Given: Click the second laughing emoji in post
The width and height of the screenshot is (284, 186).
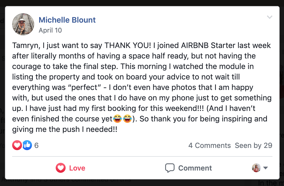Looking at the screenshot, I should point(127,119).
